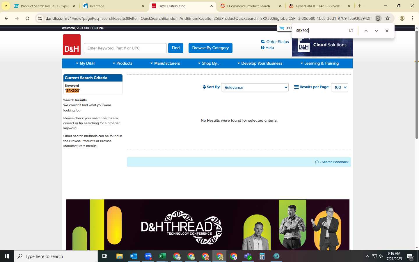Open the Sort By Relevance dropdown
Screen dimensions: 419x262
coord(255,87)
